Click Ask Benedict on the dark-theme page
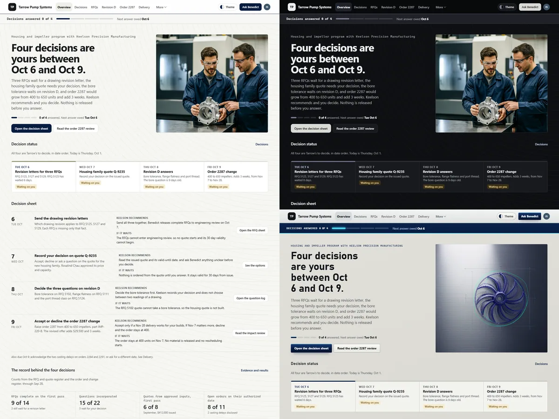The image size is (559, 419). click(x=530, y=7)
